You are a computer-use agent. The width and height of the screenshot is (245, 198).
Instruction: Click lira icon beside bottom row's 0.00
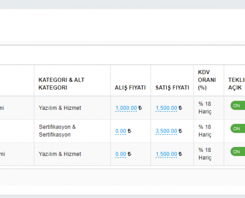point(130,154)
